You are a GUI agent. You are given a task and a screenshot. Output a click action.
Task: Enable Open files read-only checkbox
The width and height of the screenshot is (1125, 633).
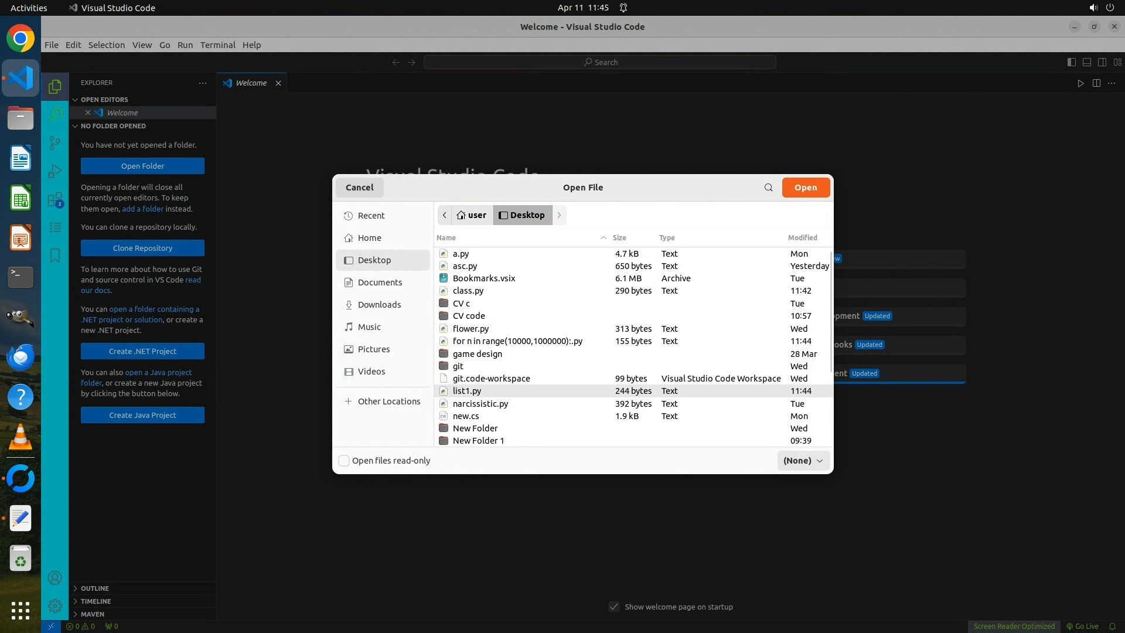pos(345,461)
